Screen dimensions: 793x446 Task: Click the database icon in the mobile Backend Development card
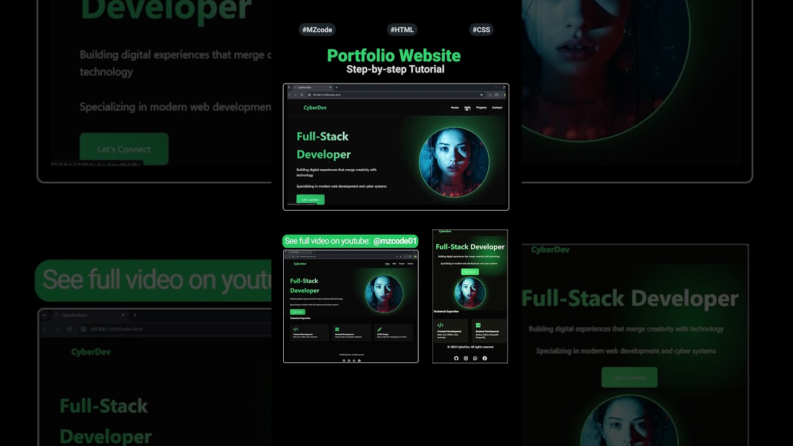click(x=478, y=325)
